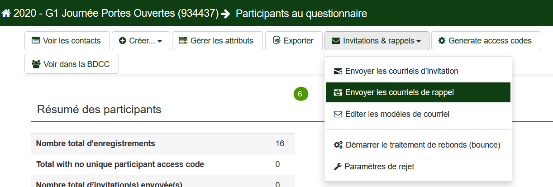This screenshot has height=187, width=553.
Task: Click the export icon on Exporter
Action: click(x=276, y=41)
